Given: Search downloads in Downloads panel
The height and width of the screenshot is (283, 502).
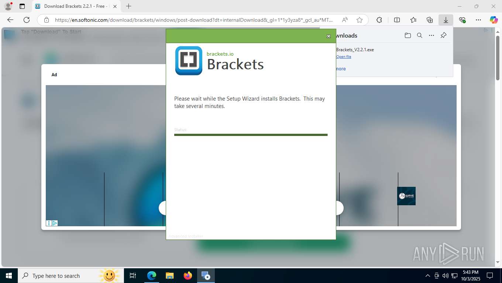Looking at the screenshot, I should [420, 35].
